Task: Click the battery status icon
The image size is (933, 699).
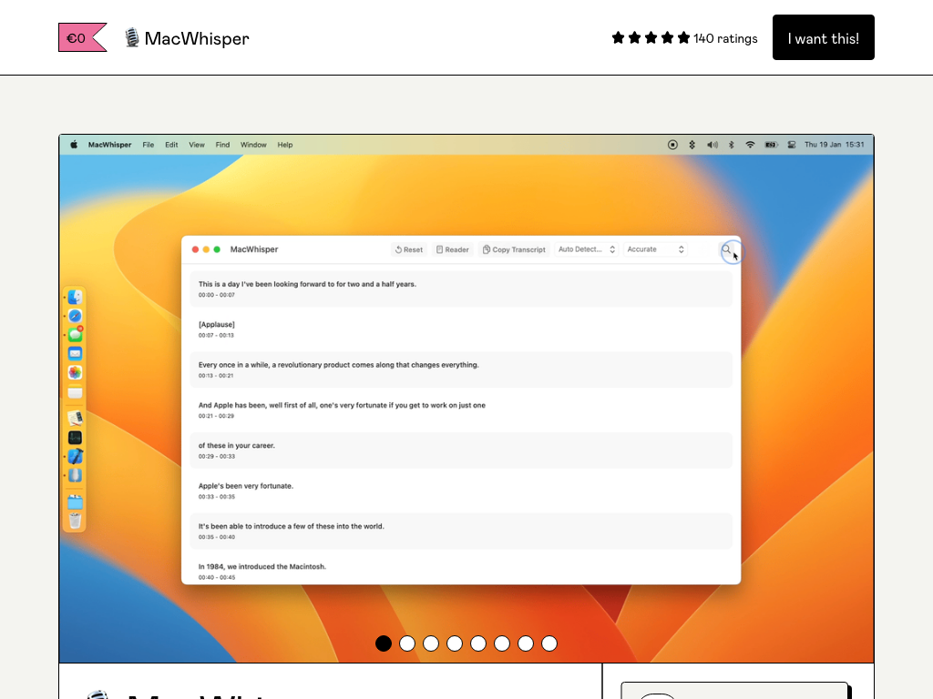Action: 771,145
